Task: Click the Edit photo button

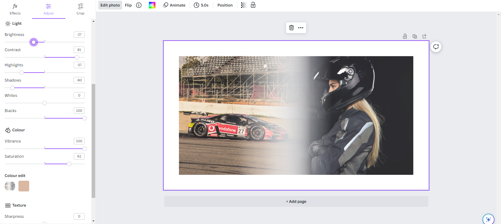Action: click(x=110, y=5)
